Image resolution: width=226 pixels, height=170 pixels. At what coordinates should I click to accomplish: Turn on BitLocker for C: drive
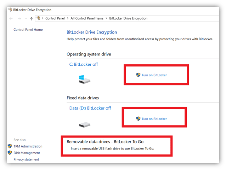[x=154, y=75]
